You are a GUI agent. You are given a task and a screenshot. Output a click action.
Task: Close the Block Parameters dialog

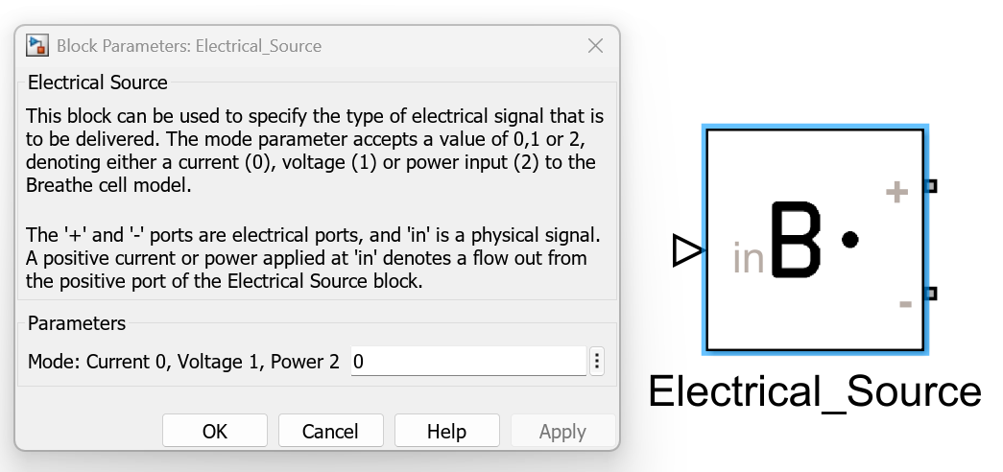pyautogui.click(x=595, y=45)
